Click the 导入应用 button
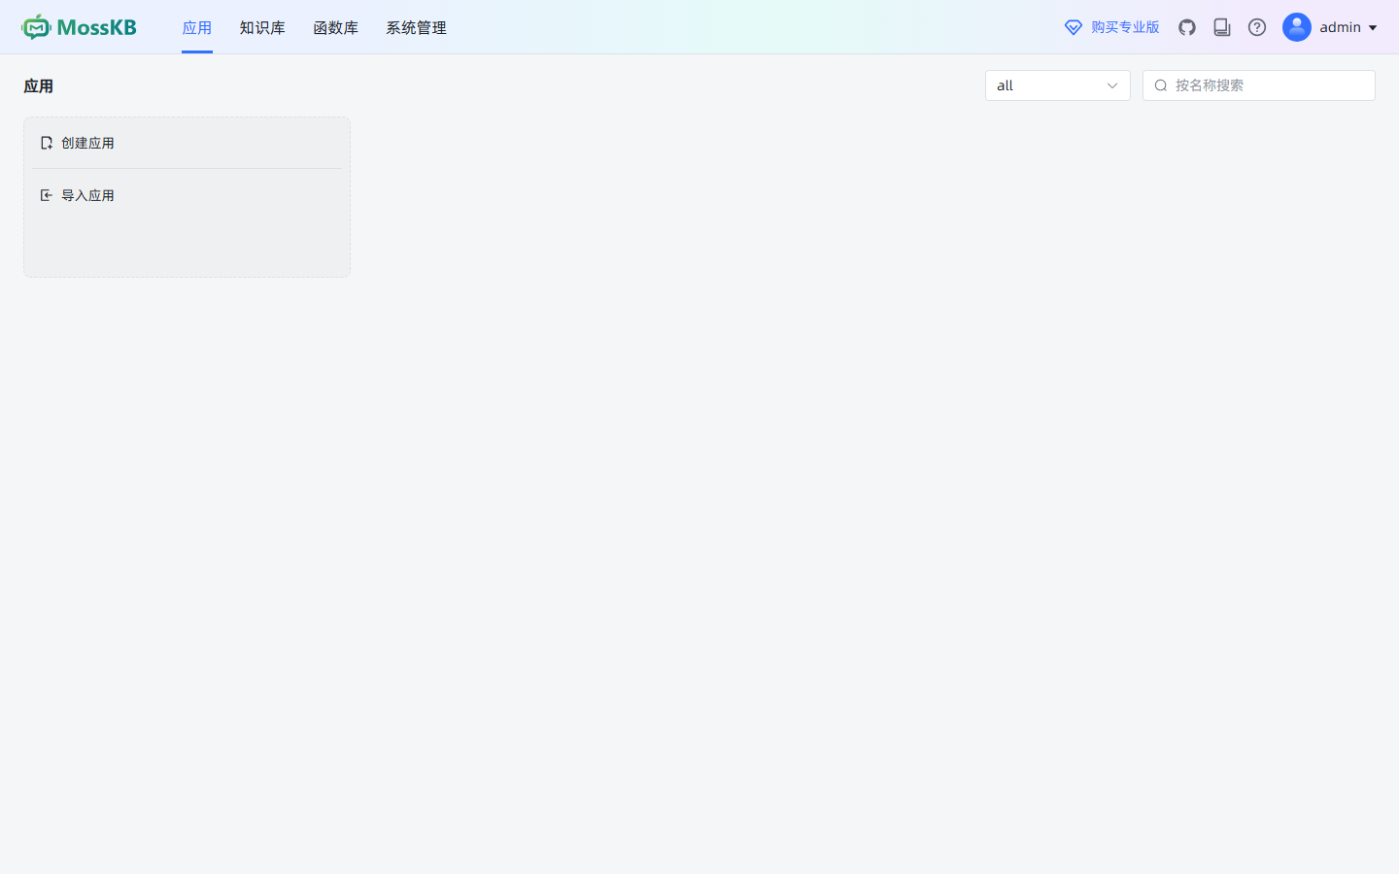This screenshot has width=1399, height=874. pyautogui.click(x=187, y=195)
